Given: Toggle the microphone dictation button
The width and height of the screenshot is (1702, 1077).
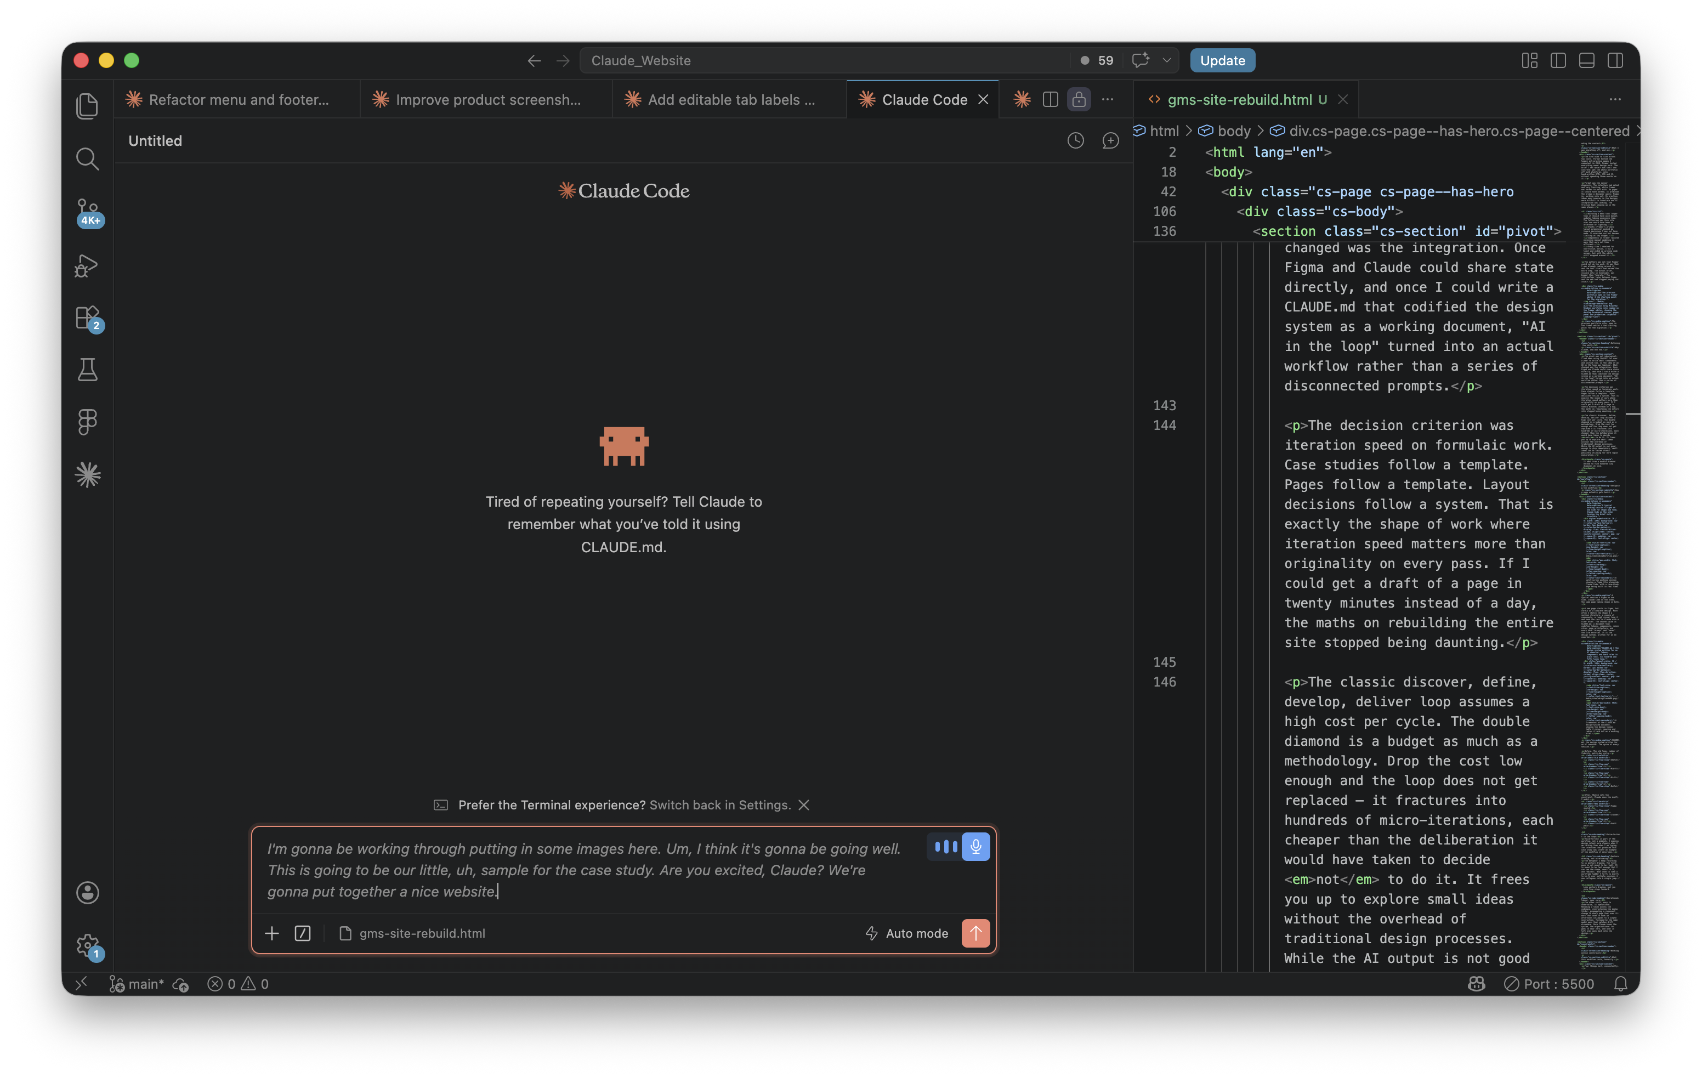Looking at the screenshot, I should (975, 847).
